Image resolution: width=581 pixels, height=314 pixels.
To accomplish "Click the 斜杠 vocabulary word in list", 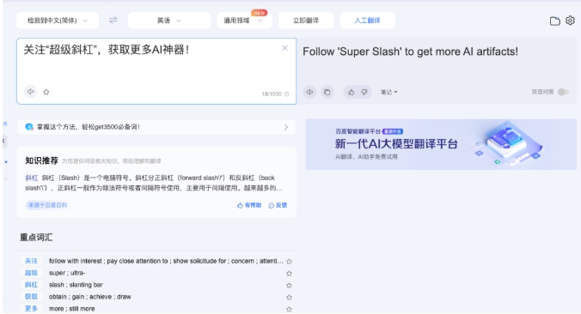I will tap(31, 285).
